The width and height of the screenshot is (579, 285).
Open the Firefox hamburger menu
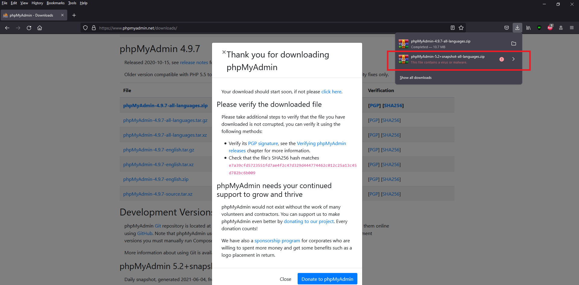tap(572, 28)
